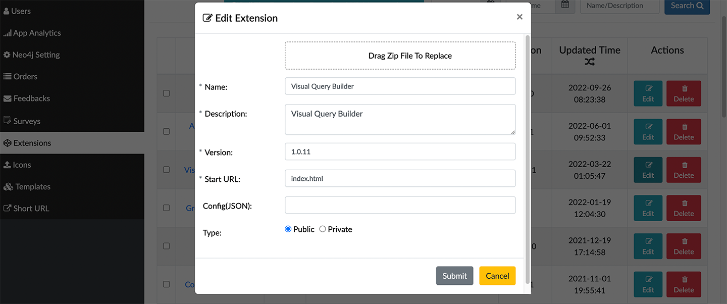Open the Neo4j Setting page
The width and height of the screenshot is (727, 304).
click(34, 54)
